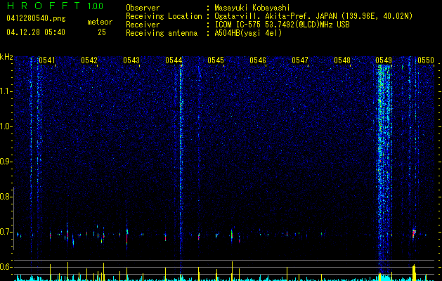Click the 0.8 kHz axis label
The height and width of the screenshot is (281, 442).
5,197
